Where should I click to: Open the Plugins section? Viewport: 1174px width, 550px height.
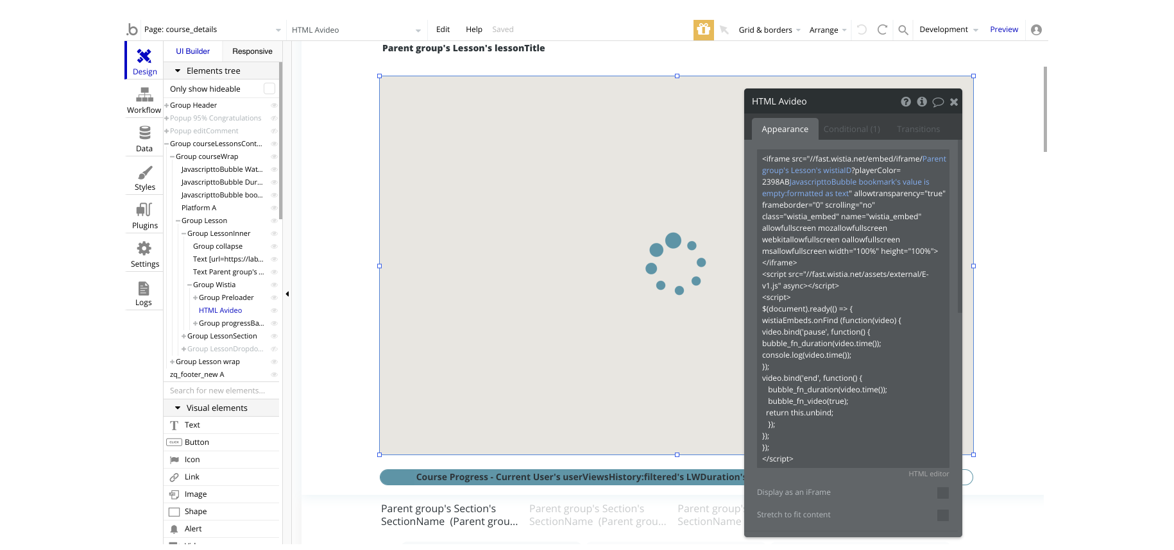click(x=144, y=216)
